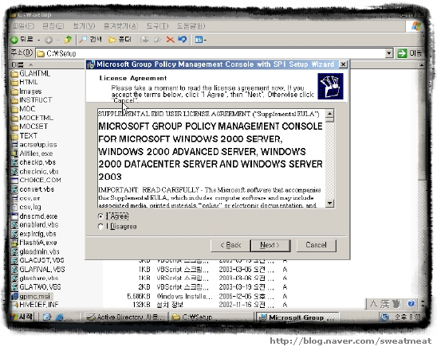The height and width of the screenshot is (358, 437).
Task: Select the MOCSET folder
Action: 30,126
